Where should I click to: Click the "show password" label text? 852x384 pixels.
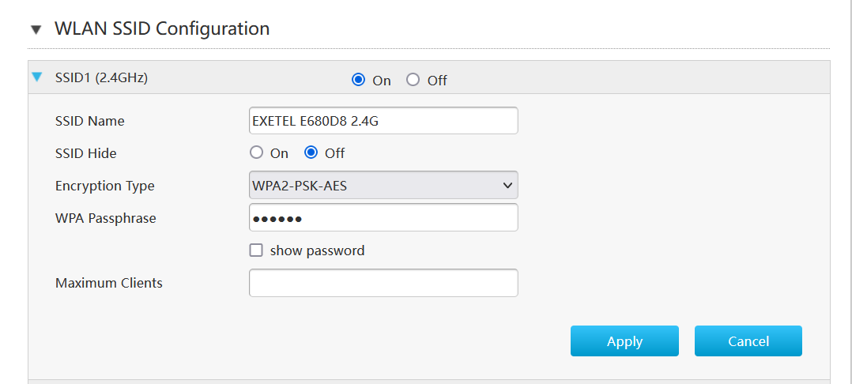(317, 250)
